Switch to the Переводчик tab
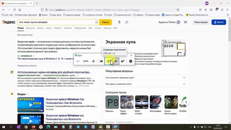Viewport: 231px width, 130px height. (80, 28)
